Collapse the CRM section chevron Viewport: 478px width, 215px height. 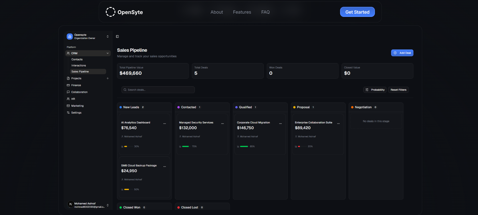pos(108,53)
